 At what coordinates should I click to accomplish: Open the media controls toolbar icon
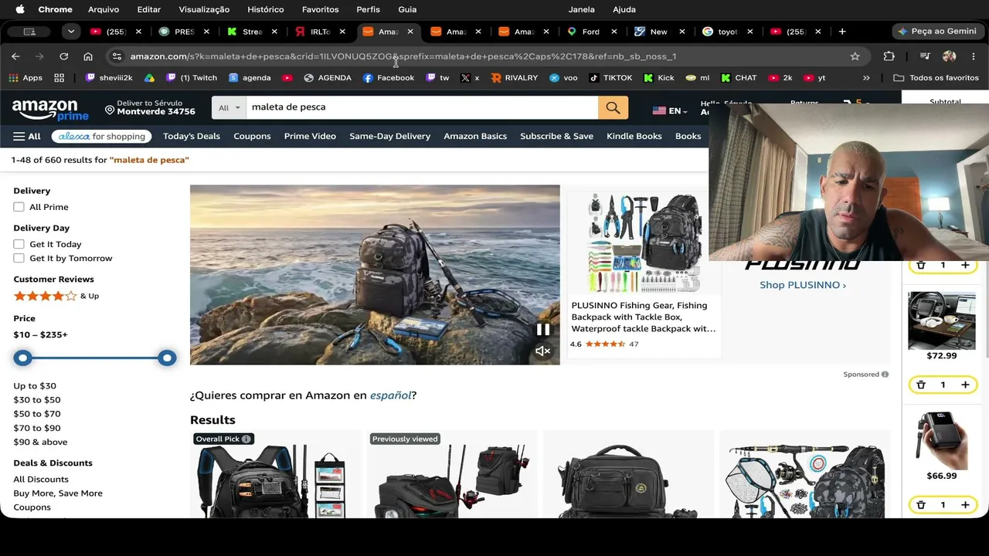[x=925, y=56]
